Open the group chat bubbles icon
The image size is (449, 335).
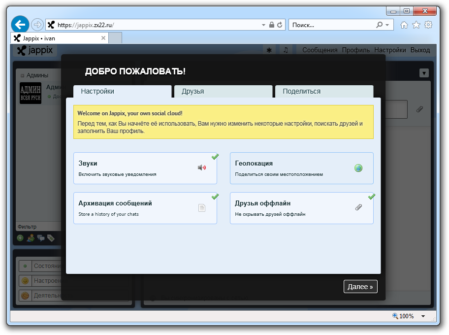click(40, 238)
